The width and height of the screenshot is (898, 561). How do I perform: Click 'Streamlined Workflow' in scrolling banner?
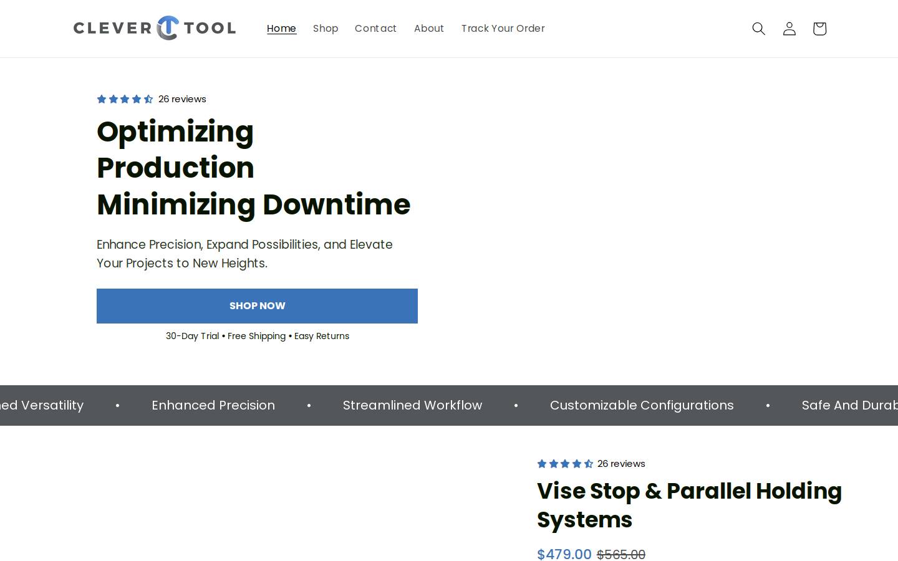(412, 405)
